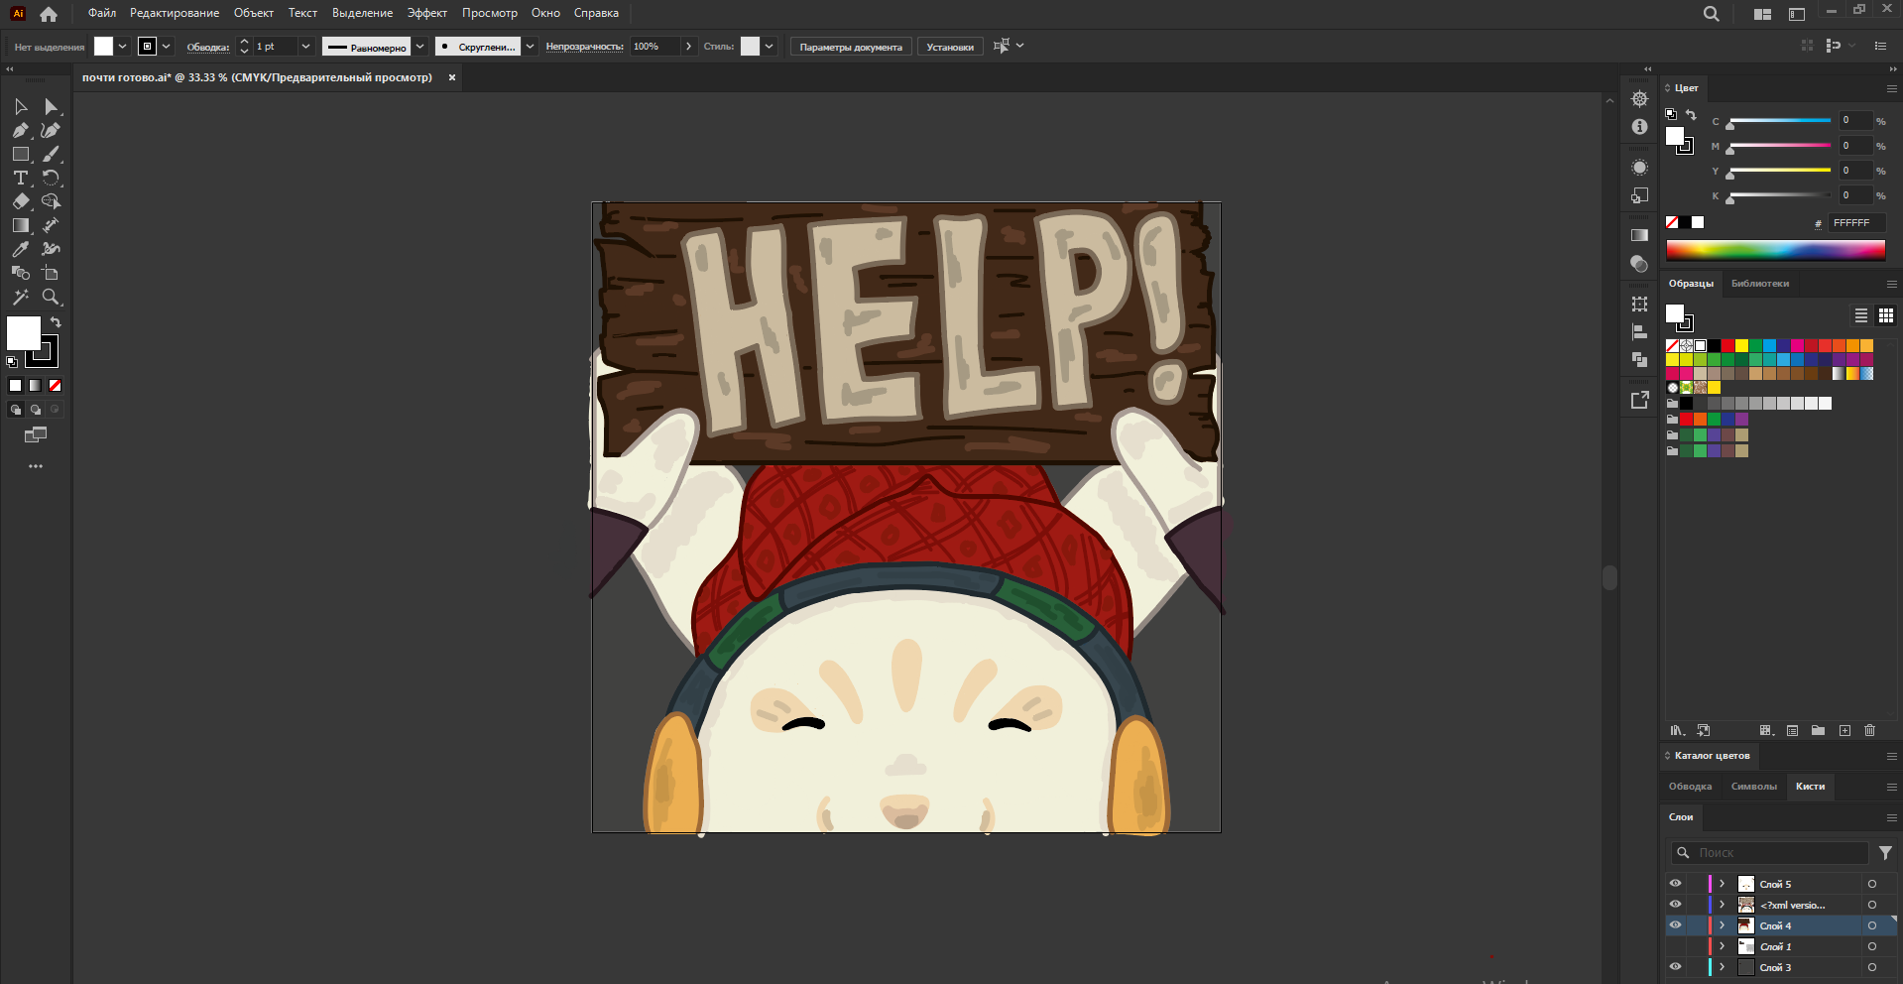Select the Zoom tool
Viewport: 1903px width, 984px height.
(x=51, y=297)
